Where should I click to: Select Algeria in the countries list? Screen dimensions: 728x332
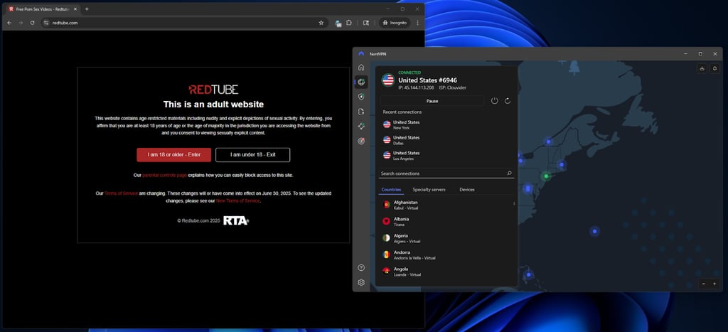pos(446,238)
